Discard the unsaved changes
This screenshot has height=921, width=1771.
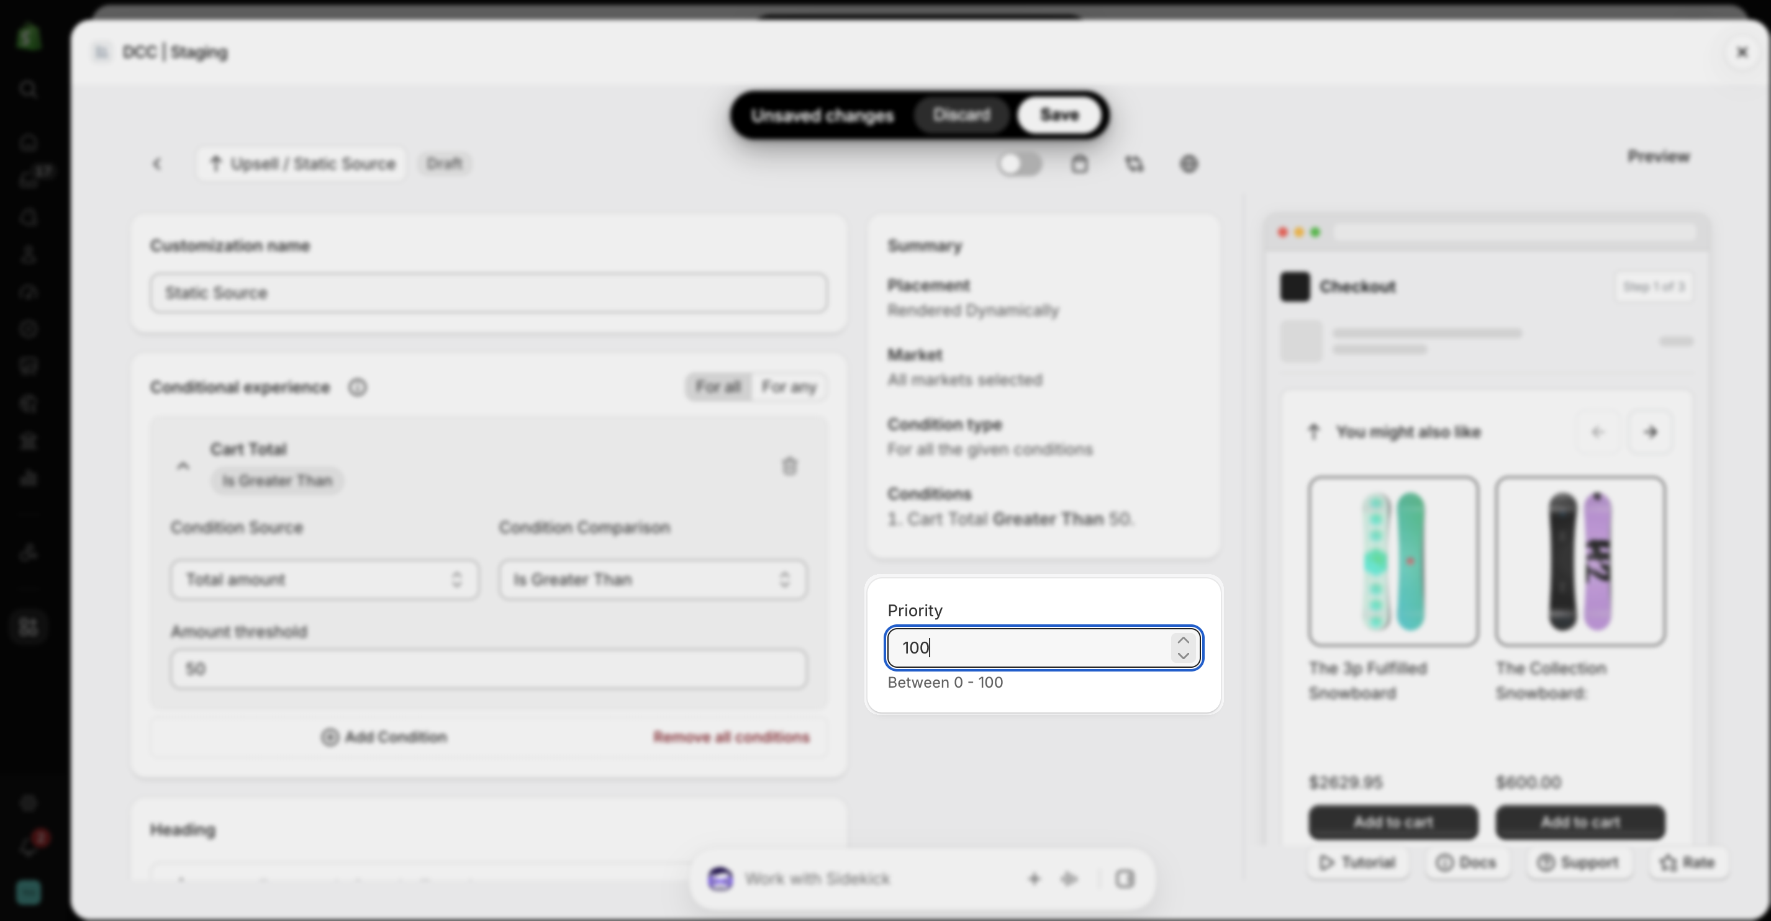961,115
